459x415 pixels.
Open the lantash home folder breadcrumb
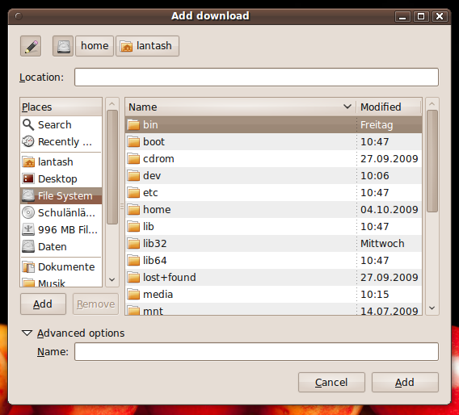click(148, 46)
